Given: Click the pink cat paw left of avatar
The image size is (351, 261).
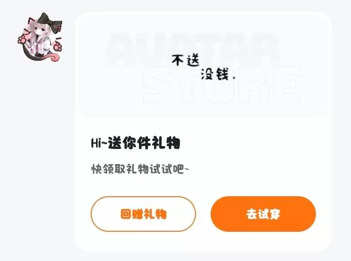Looking at the screenshot, I should pyautogui.click(x=22, y=39).
